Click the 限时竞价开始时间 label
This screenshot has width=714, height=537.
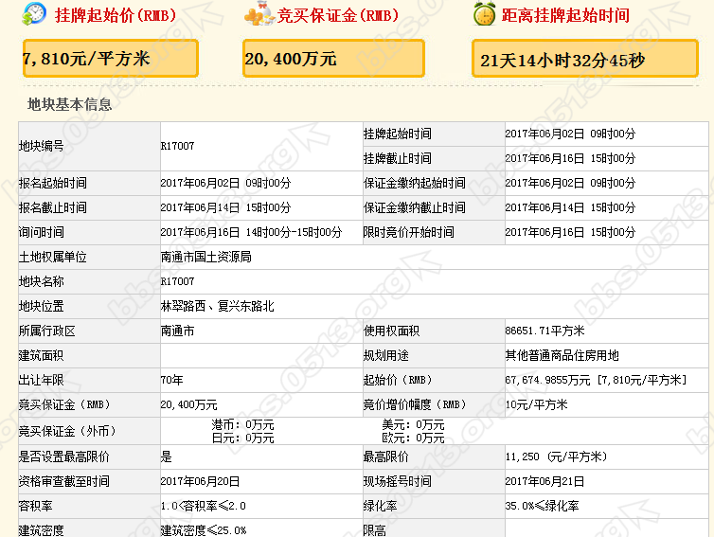coord(409,232)
